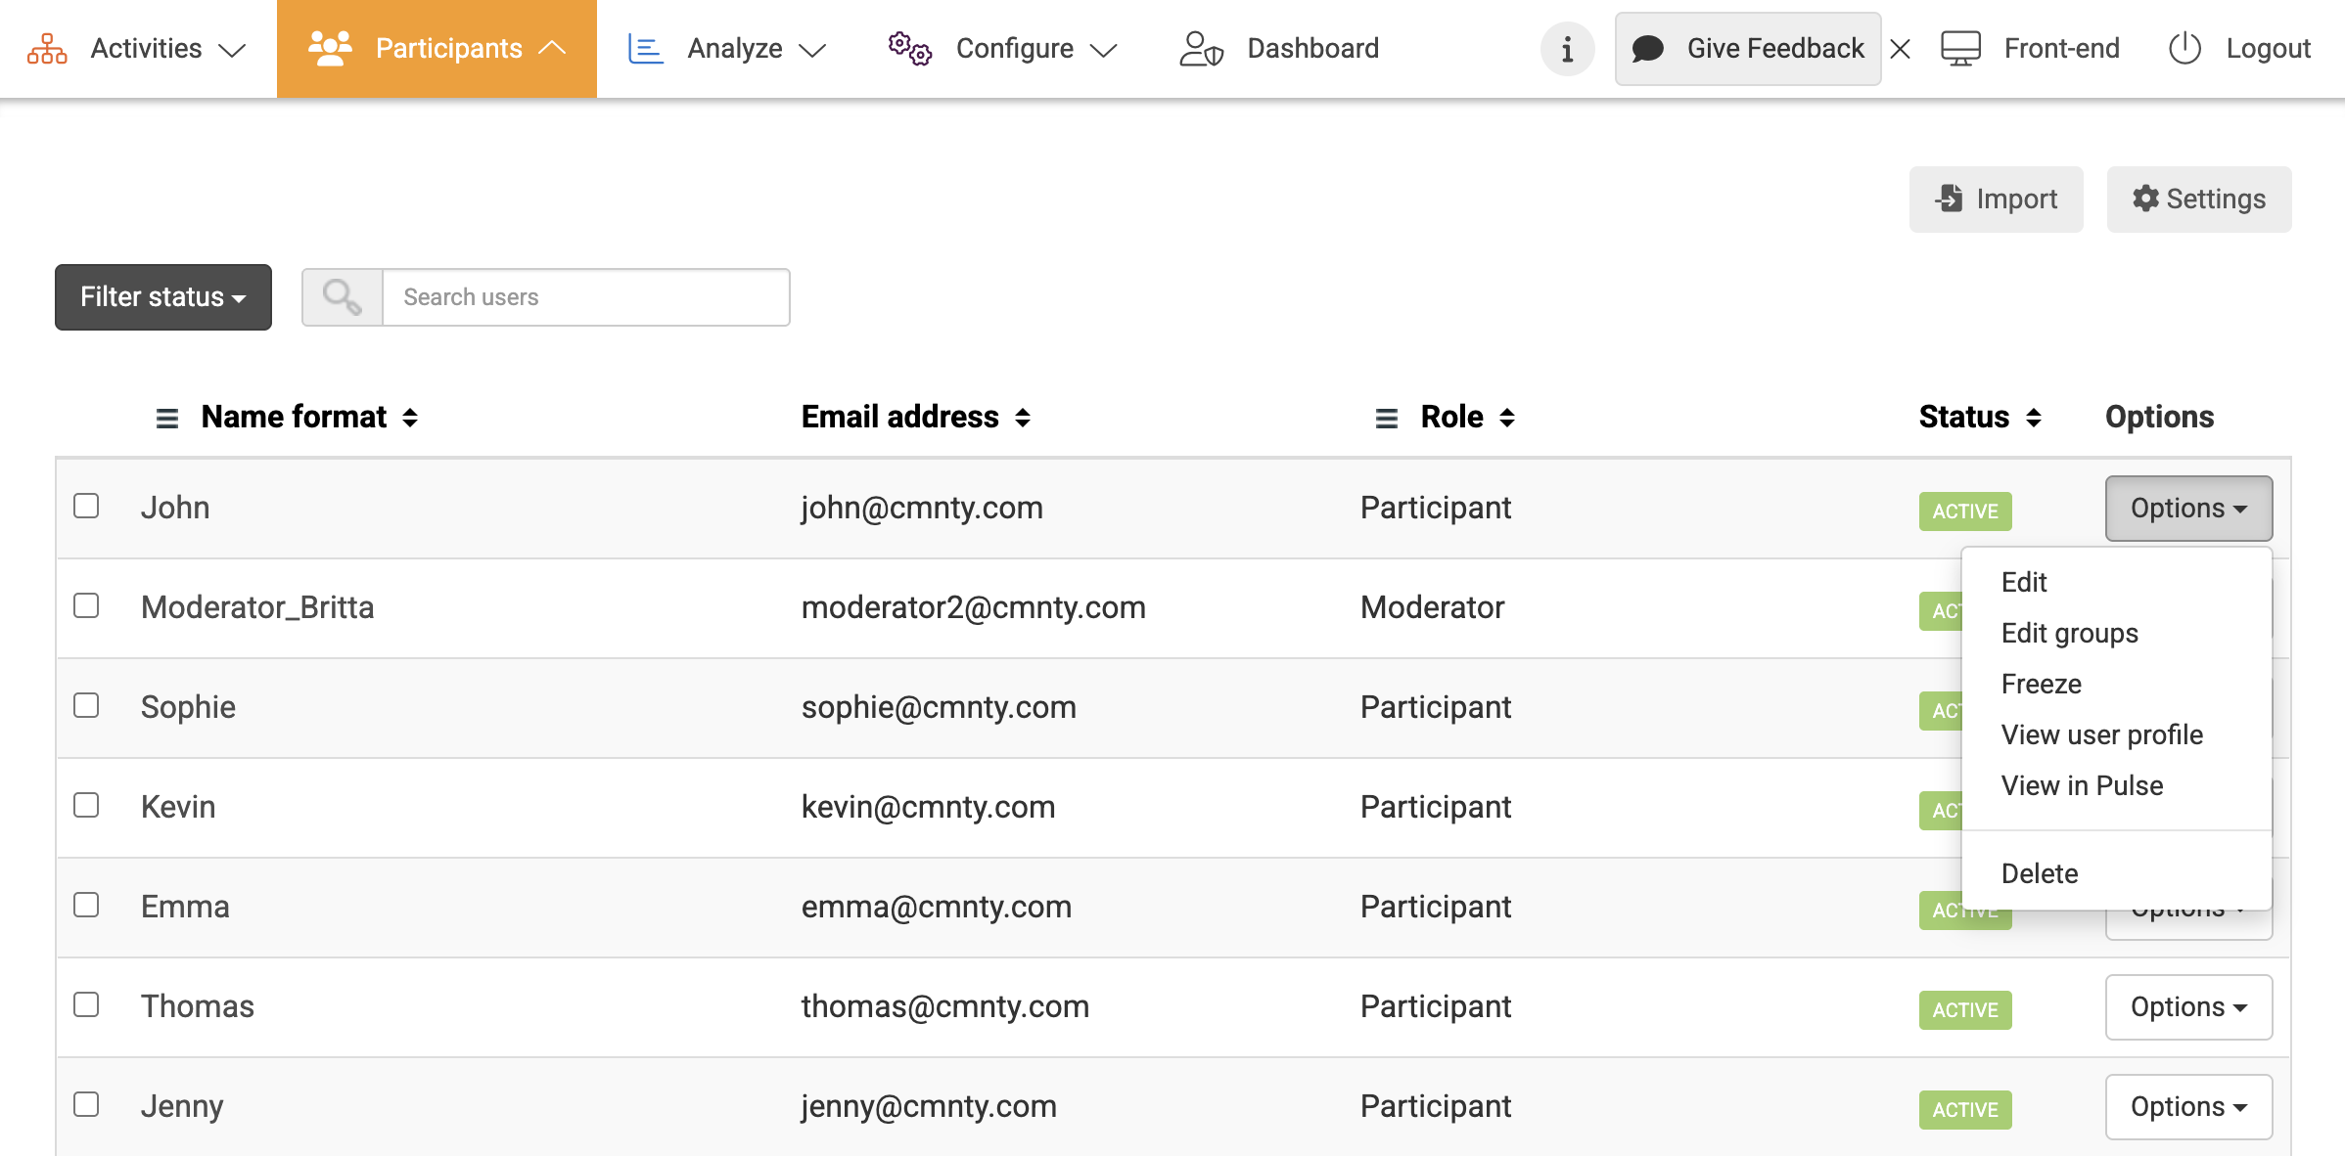Screen dimensions: 2345x1156
Task: Click the Logout power icon
Action: tap(2184, 49)
